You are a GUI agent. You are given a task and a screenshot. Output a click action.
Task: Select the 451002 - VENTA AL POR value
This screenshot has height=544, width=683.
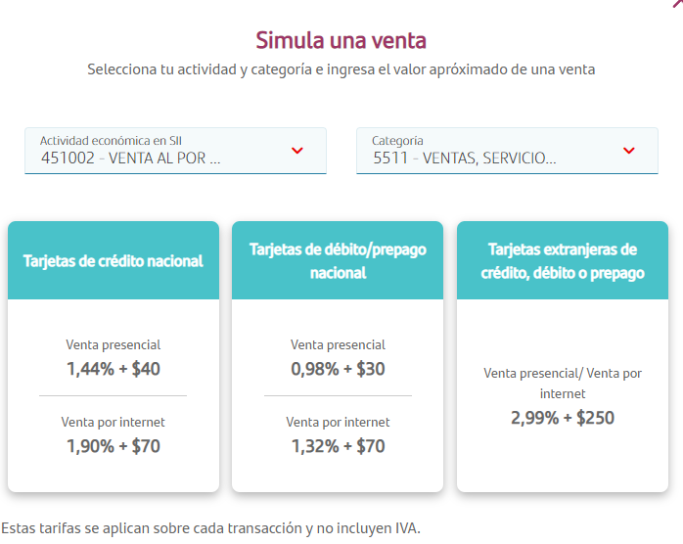tap(131, 158)
